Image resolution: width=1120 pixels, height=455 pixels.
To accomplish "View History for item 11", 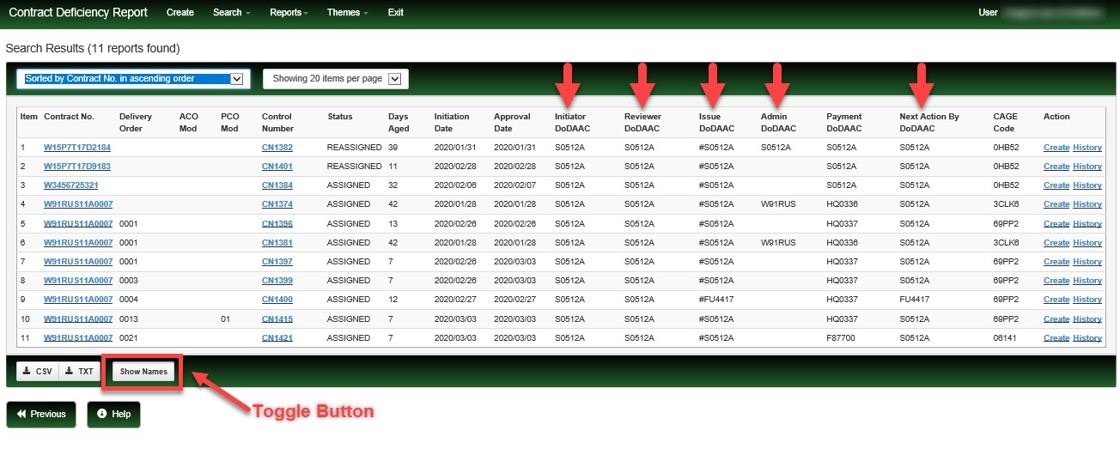I will point(1087,338).
